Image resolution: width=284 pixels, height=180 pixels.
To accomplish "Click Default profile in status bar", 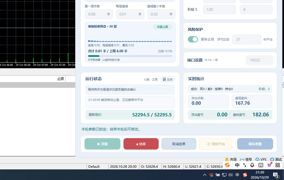I will pyautogui.click(x=94, y=166).
